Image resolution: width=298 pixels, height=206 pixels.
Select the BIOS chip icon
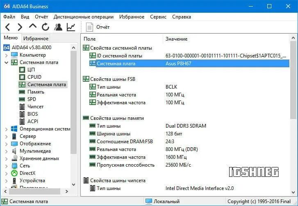point(22,114)
